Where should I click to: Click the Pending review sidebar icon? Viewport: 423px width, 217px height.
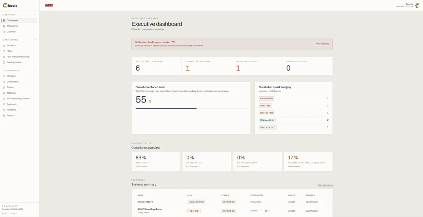click(4, 63)
